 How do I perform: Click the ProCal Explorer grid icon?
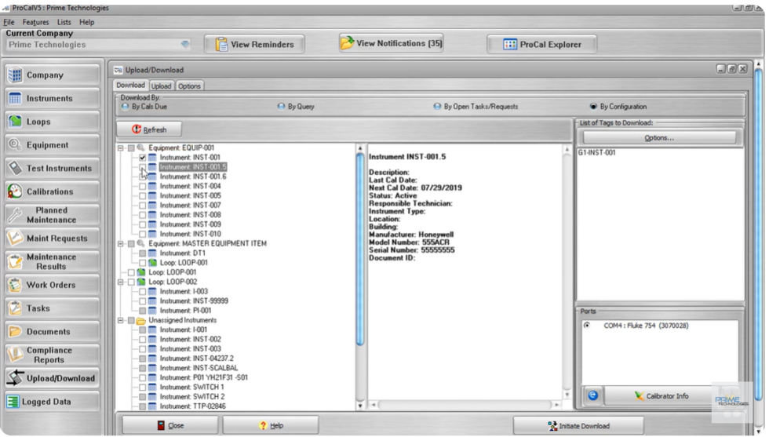[510, 44]
